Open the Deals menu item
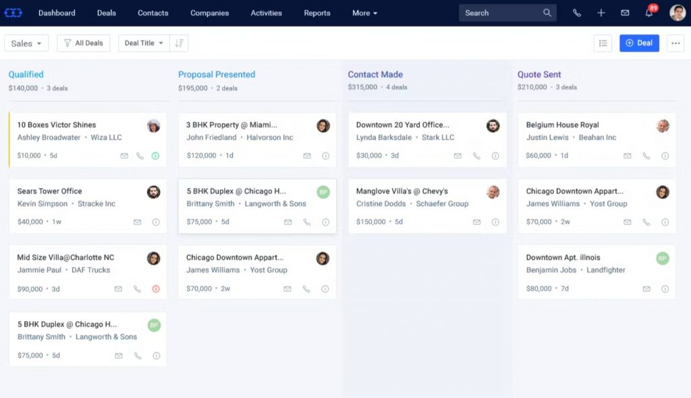 [106, 13]
